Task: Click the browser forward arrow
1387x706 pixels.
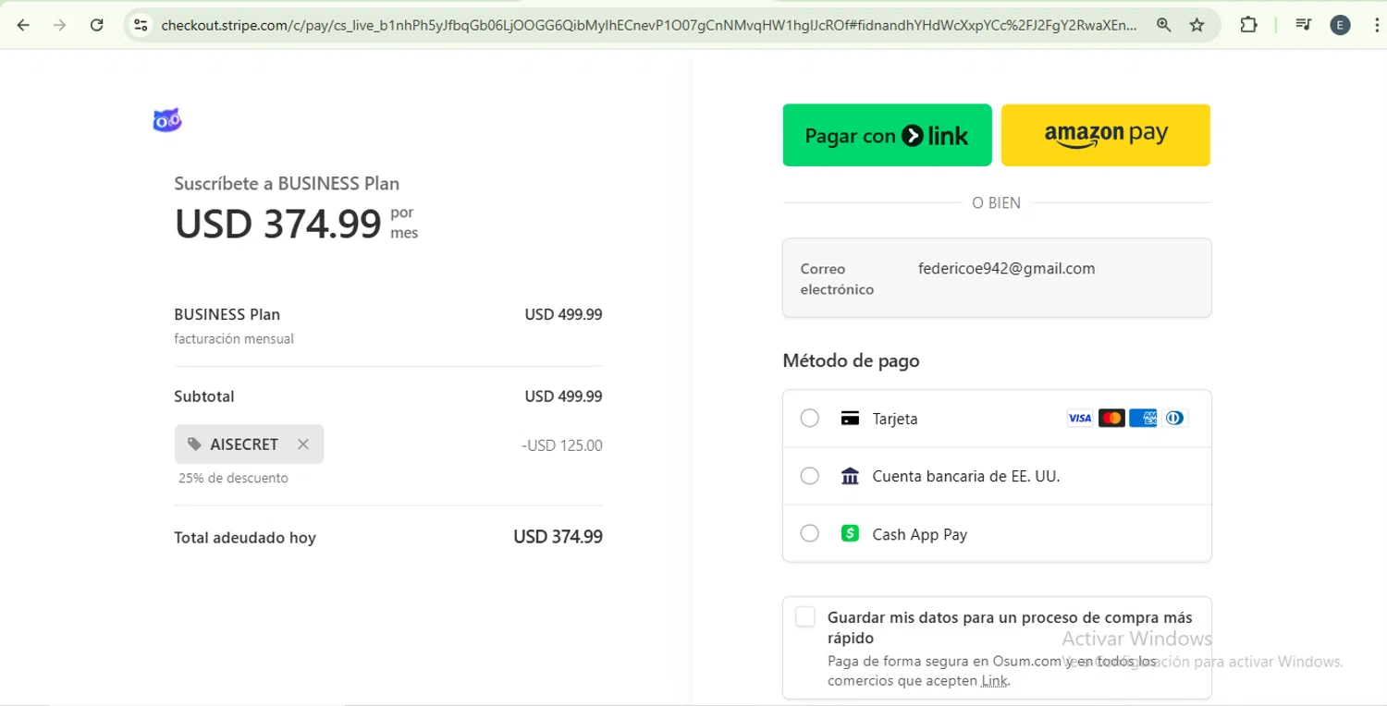Action: point(60,25)
